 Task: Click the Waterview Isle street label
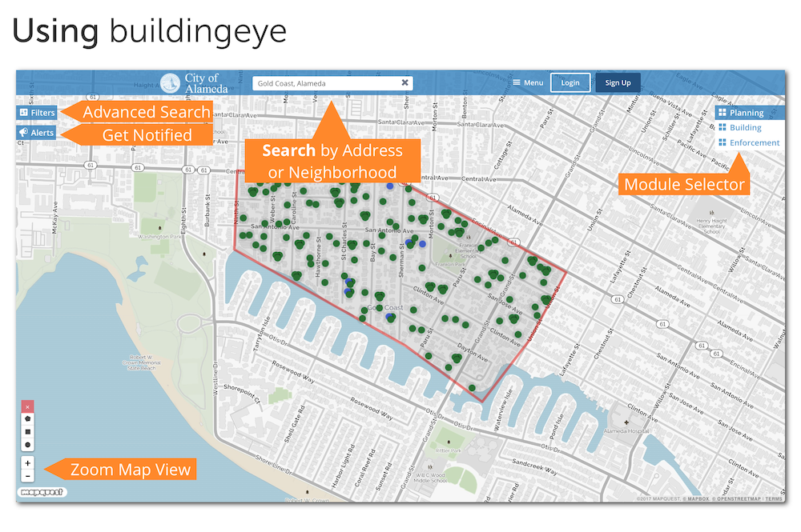[x=501, y=410]
